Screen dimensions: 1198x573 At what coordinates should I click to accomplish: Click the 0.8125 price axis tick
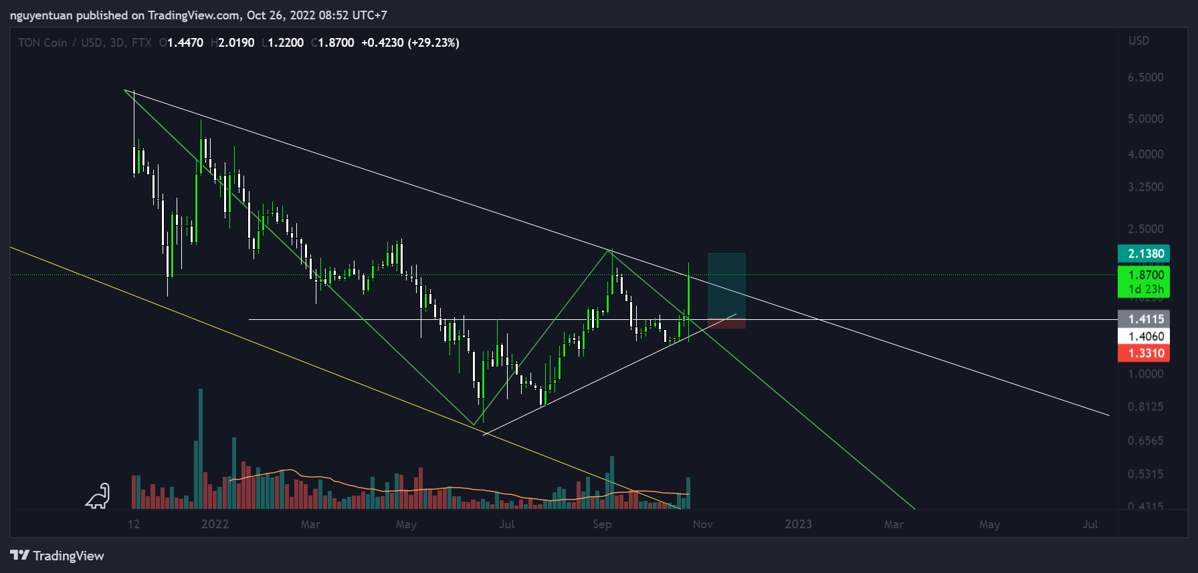[1146, 407]
